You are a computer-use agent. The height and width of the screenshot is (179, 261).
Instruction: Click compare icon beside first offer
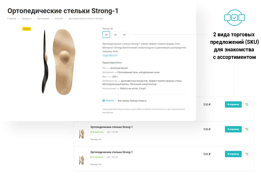[x=247, y=104]
